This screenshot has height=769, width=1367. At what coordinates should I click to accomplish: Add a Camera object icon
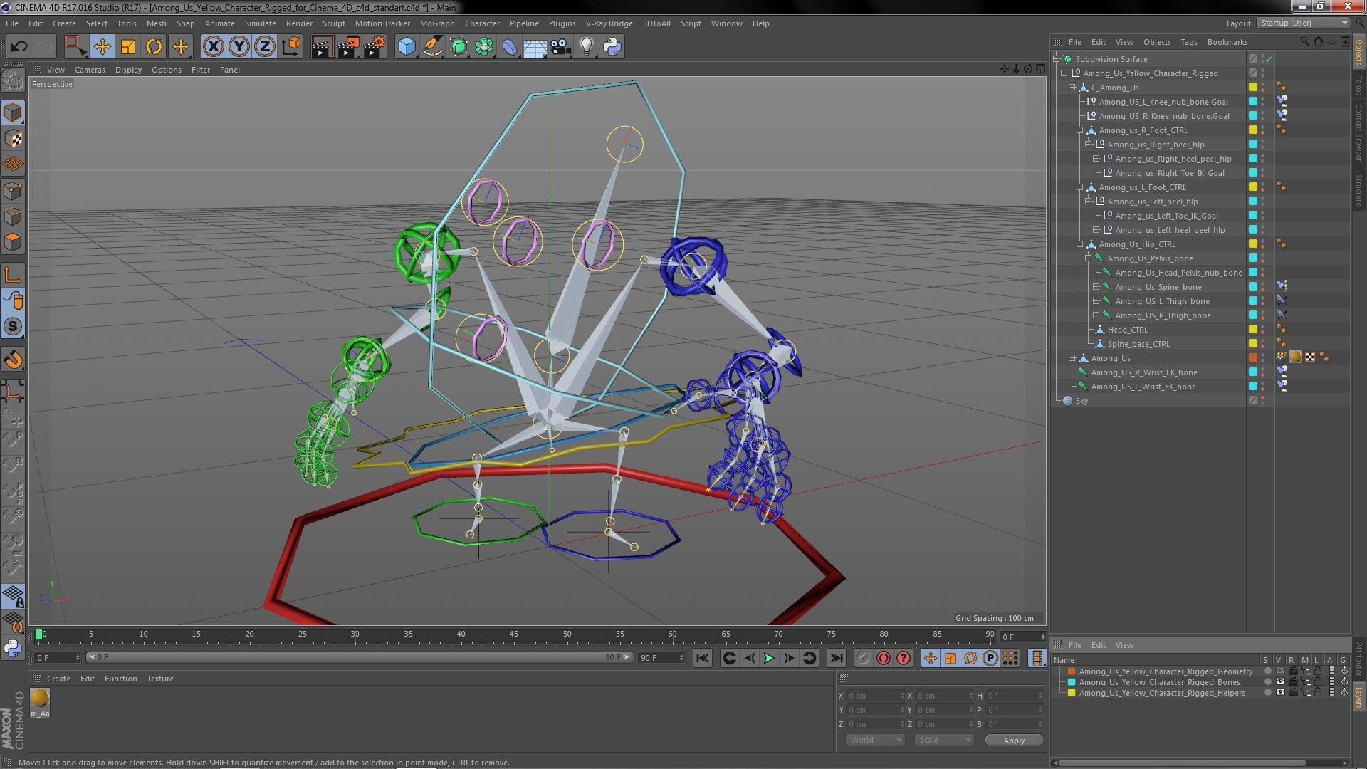(x=561, y=47)
